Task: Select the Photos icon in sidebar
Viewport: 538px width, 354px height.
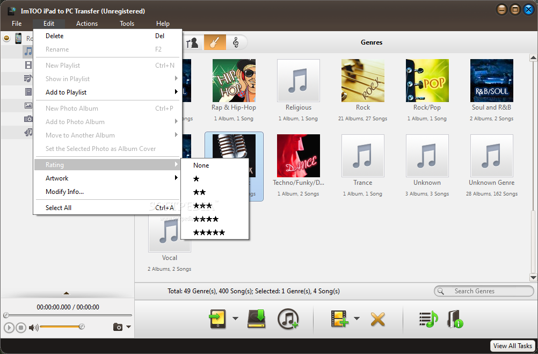Action: 28,105
